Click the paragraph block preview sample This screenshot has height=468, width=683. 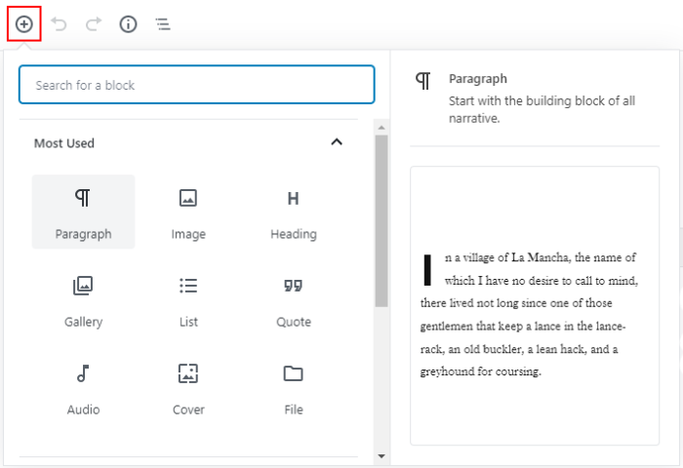(535, 305)
